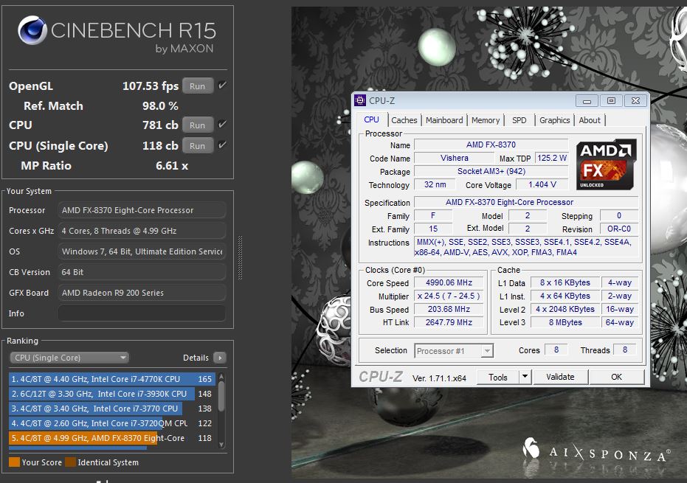Image resolution: width=687 pixels, height=483 pixels.
Task: Click OK in the CPU-Z window
Action: (x=616, y=377)
